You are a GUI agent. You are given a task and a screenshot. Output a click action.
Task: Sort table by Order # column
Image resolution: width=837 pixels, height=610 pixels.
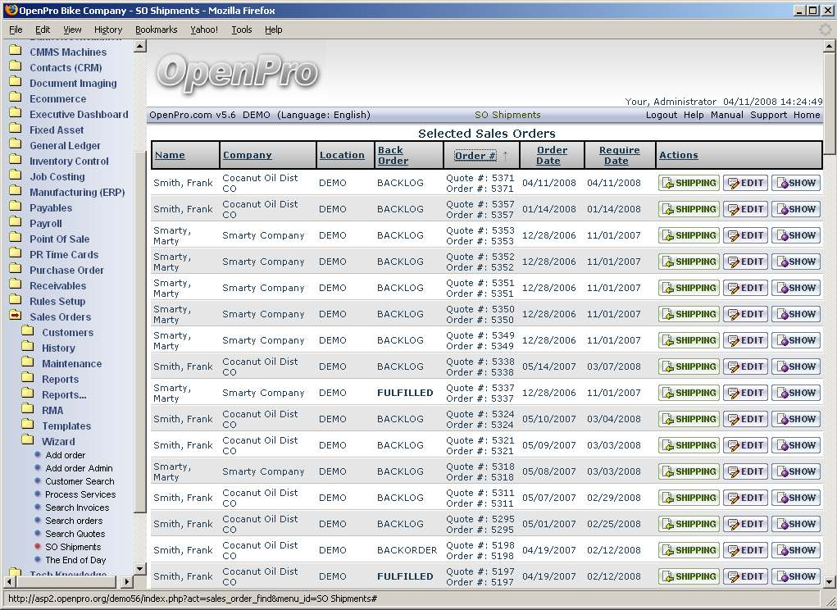pyautogui.click(x=475, y=156)
